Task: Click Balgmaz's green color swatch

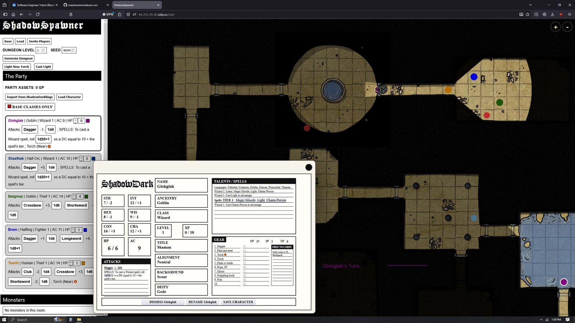Action: click(86, 197)
